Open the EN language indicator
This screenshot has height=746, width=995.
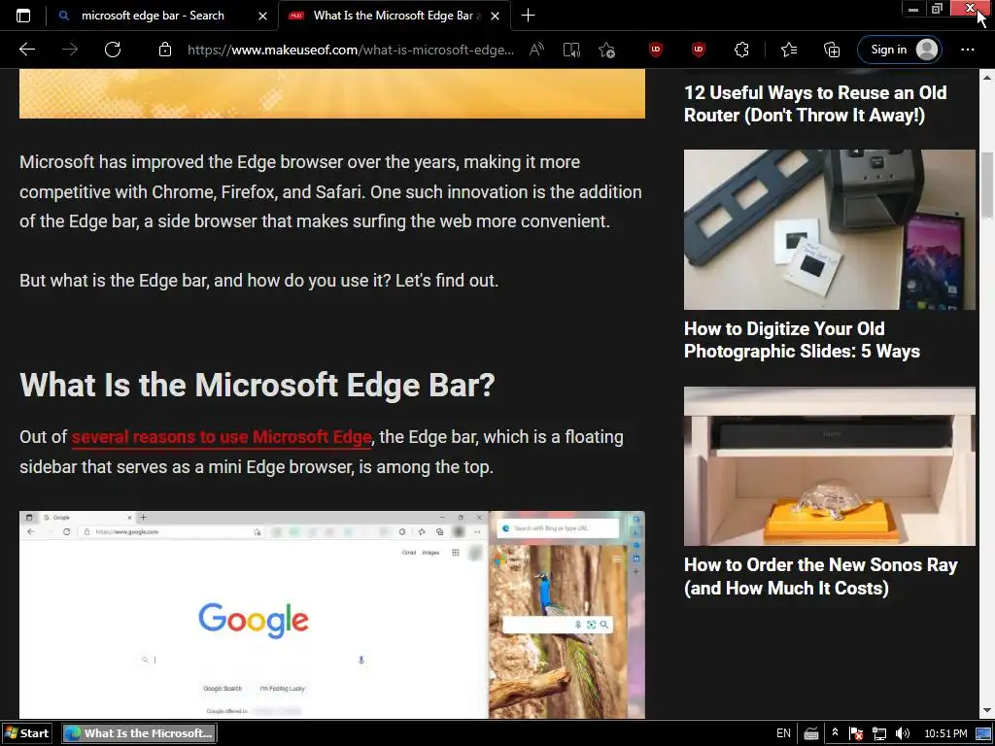[x=783, y=733]
